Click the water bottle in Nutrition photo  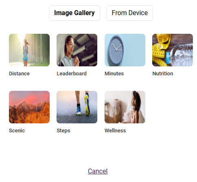[180, 55]
